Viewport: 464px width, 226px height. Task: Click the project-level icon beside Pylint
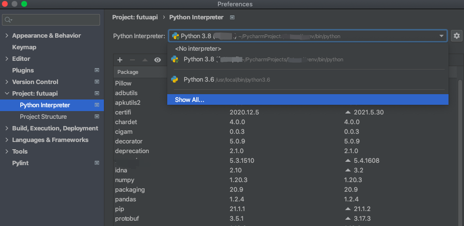click(97, 163)
